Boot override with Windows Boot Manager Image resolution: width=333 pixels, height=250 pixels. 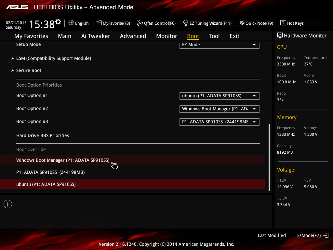pyautogui.click(x=133, y=160)
